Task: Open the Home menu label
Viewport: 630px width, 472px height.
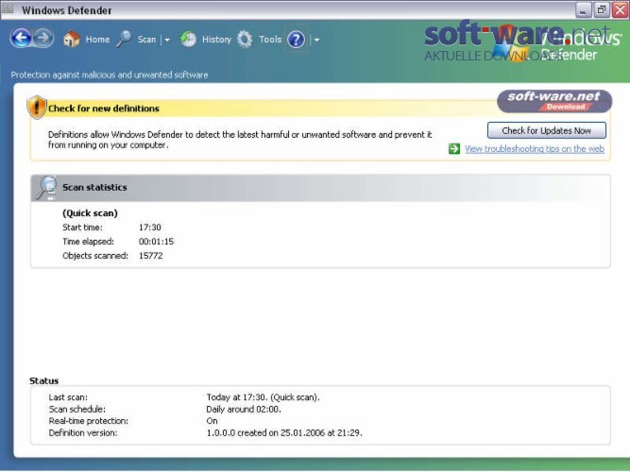Action: pos(97,40)
